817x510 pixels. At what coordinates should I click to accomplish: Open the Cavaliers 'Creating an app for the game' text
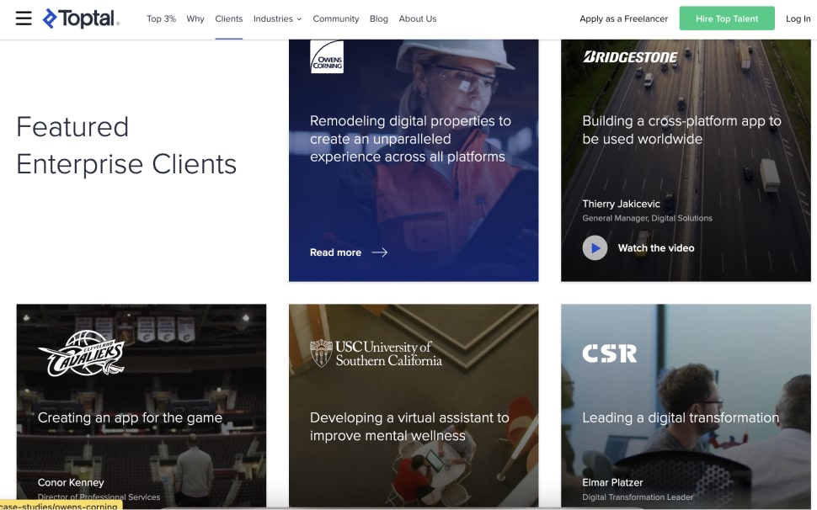[130, 418]
